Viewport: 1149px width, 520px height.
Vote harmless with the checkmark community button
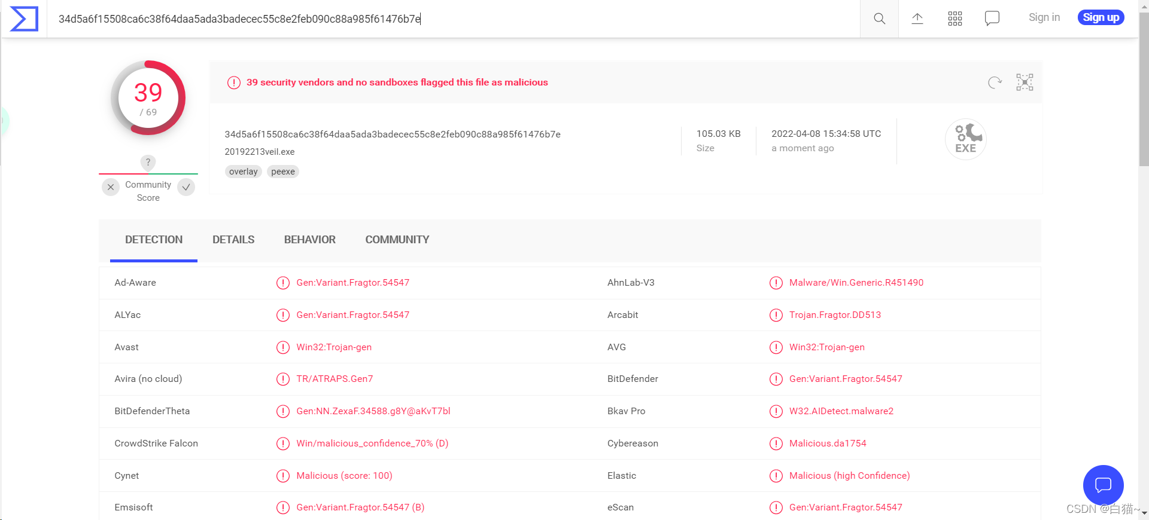click(x=186, y=187)
